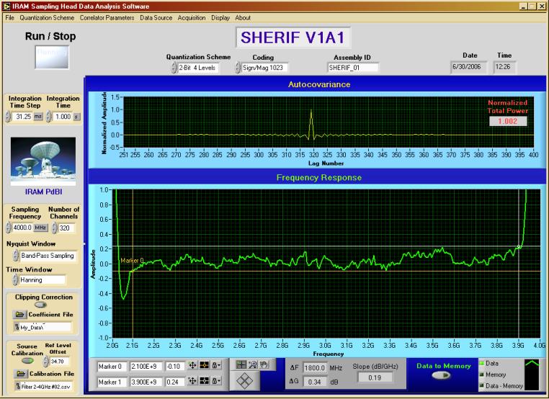Click the LabVIEW app icon in title bar
Viewport: 549px width, 399px height.
pos(6,6)
